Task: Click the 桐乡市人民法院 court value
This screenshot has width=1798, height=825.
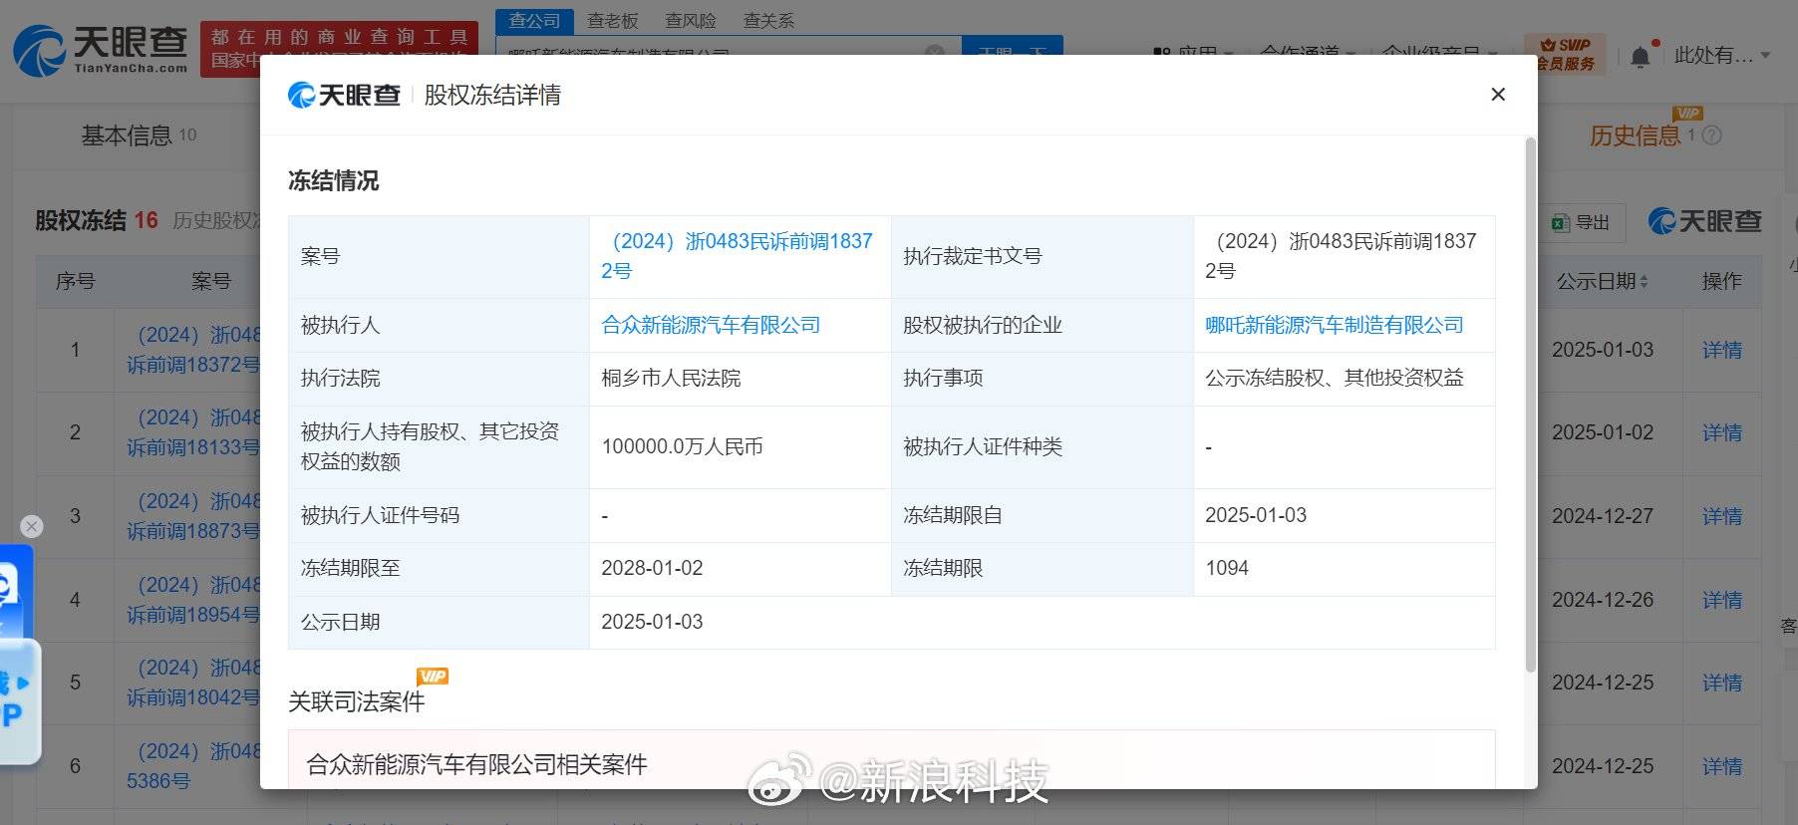Action: coord(671,378)
